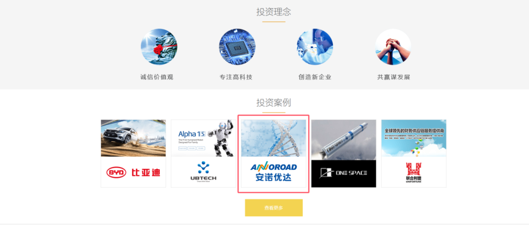Open the rocket image above One Space
This screenshot has width=529, height=225.
point(343,140)
